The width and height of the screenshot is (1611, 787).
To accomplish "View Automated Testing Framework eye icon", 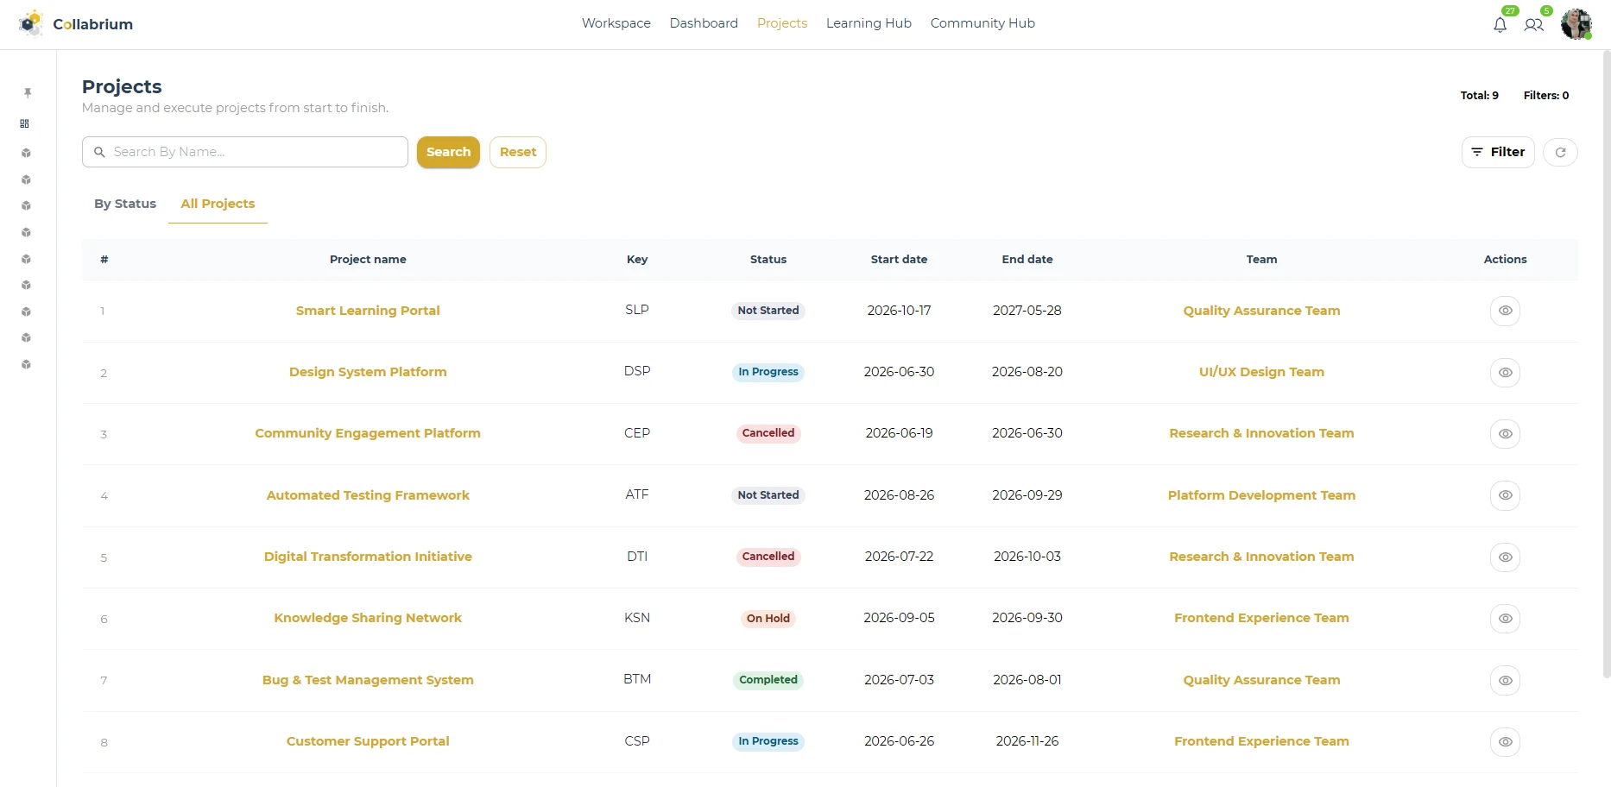I will (1505, 495).
